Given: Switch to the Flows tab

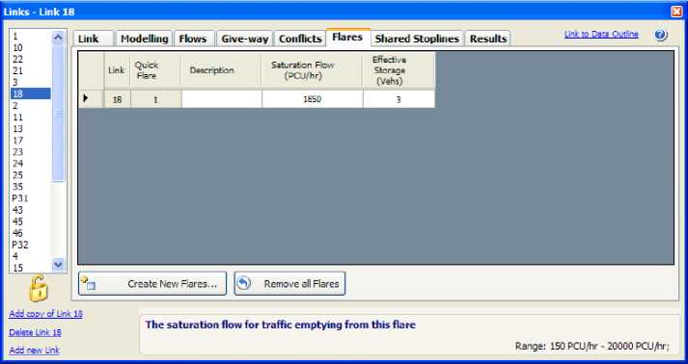Looking at the screenshot, I should coord(193,39).
